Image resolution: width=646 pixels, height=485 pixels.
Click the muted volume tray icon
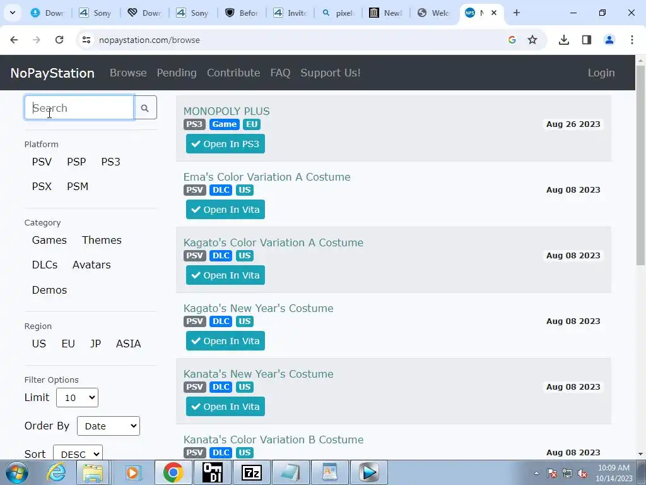coord(582,474)
